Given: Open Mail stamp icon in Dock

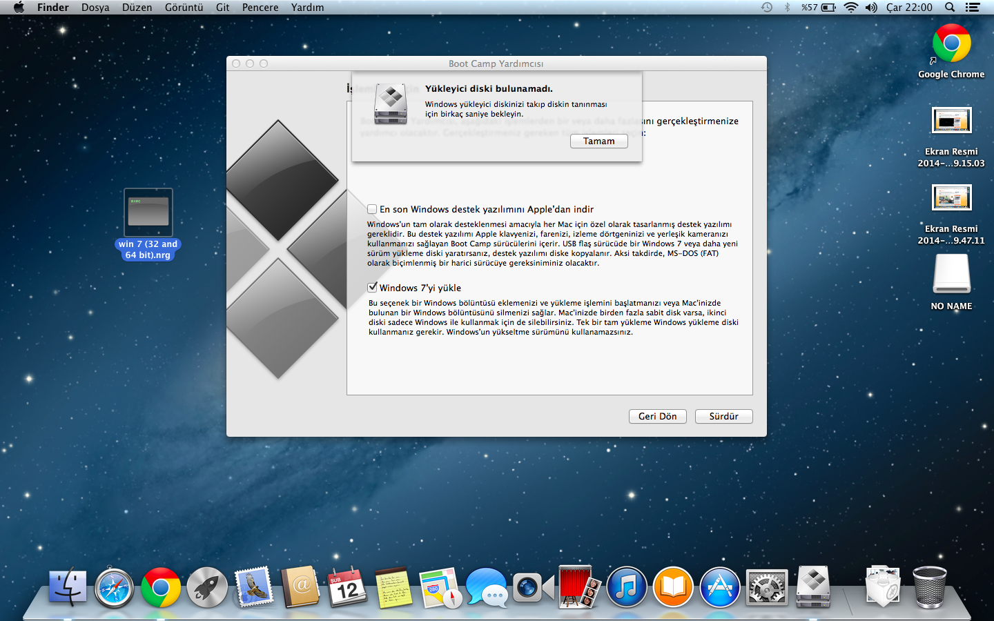Looking at the screenshot, I should pyautogui.click(x=254, y=587).
